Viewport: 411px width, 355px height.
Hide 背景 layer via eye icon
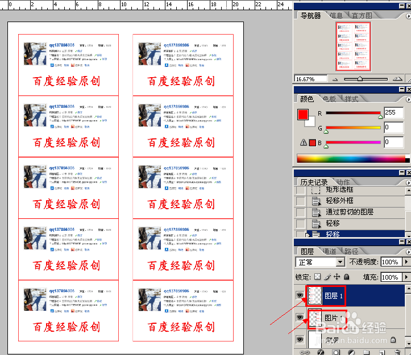coord(300,339)
